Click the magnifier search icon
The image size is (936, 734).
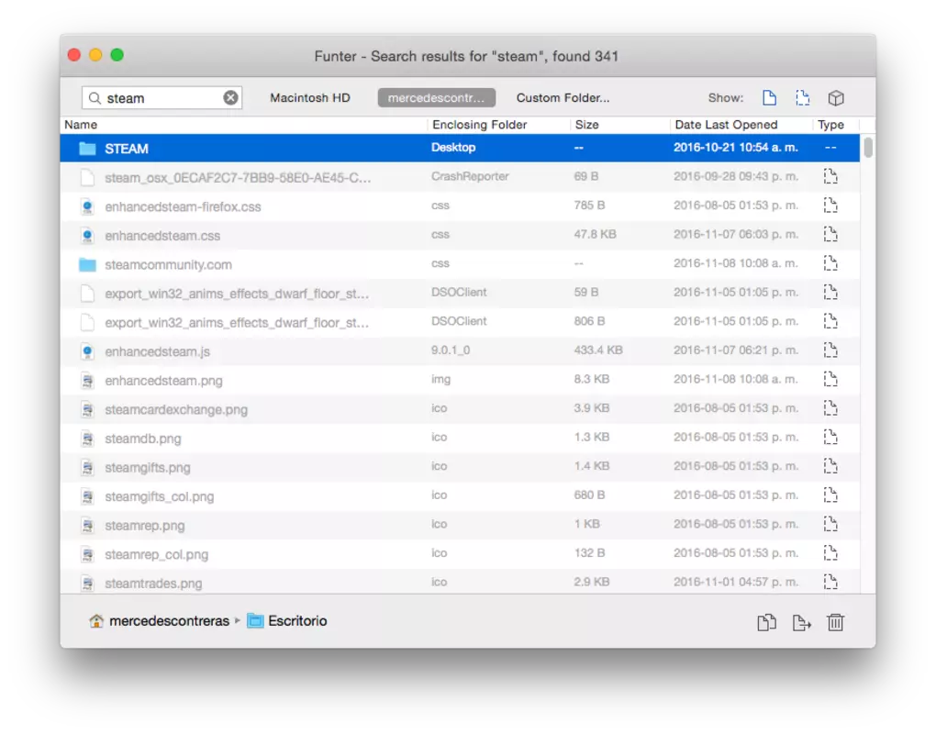click(95, 98)
